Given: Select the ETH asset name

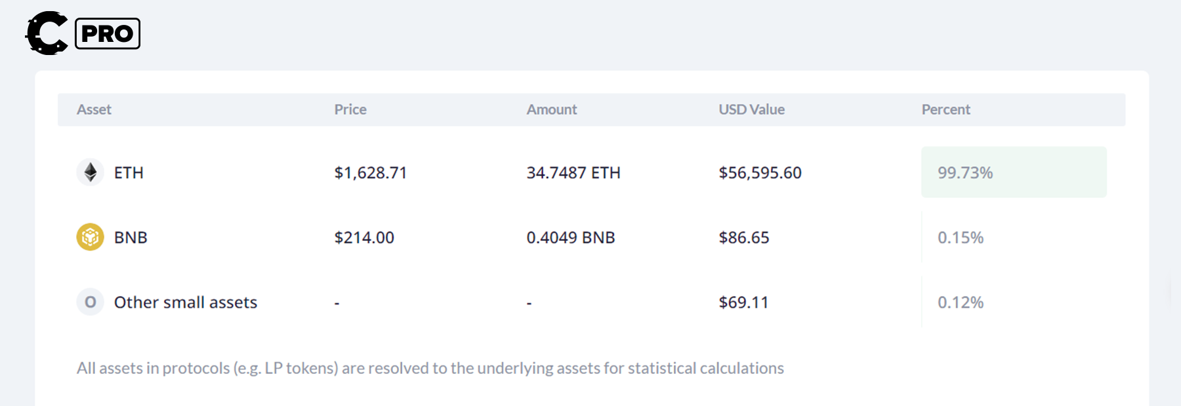Looking at the screenshot, I should (x=129, y=173).
